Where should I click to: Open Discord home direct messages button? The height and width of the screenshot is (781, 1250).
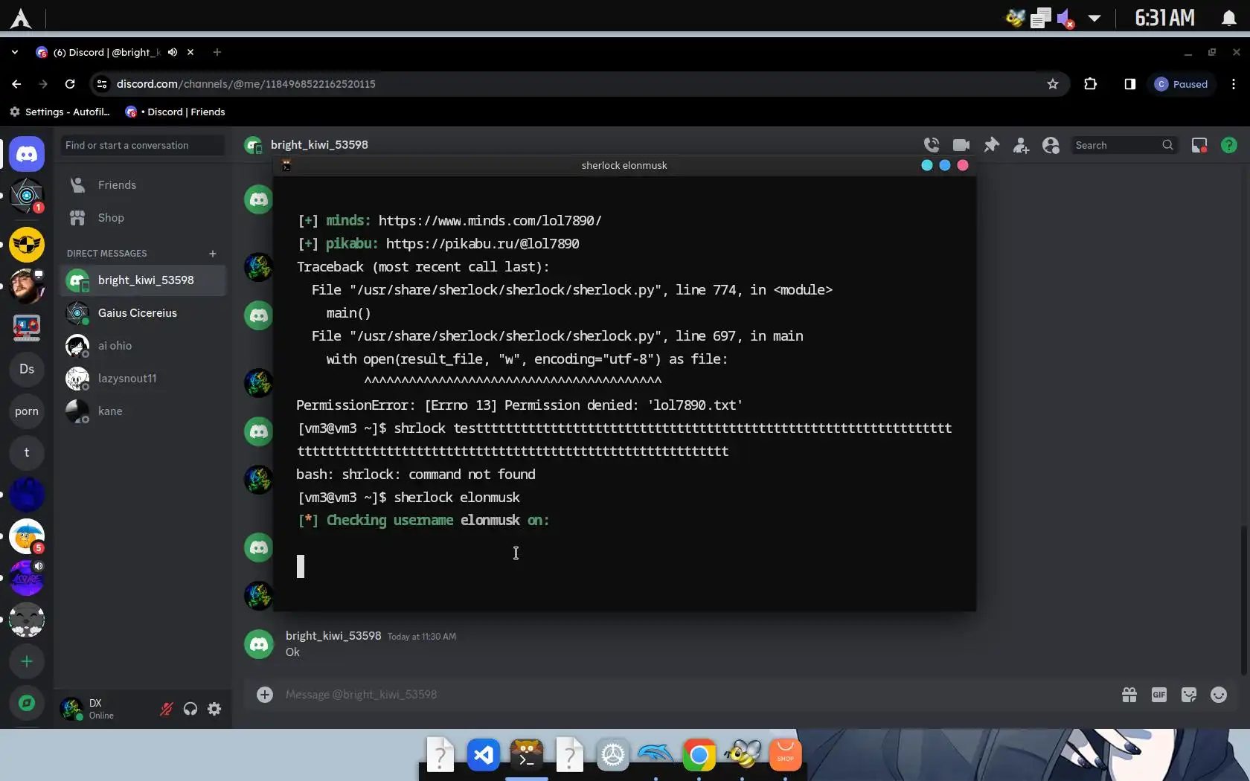27,154
